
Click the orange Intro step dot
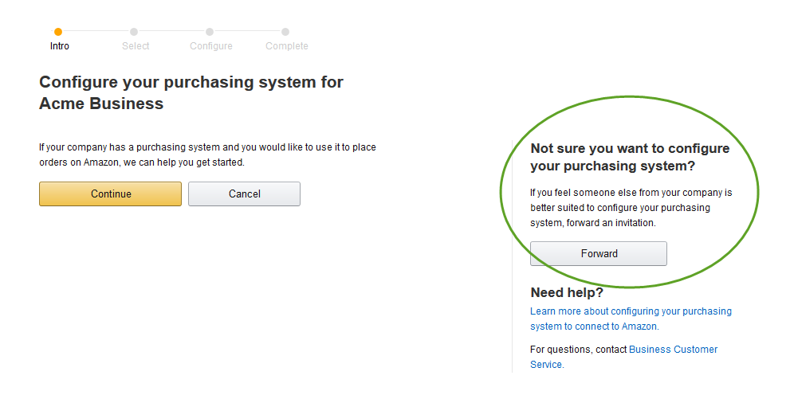[x=57, y=32]
